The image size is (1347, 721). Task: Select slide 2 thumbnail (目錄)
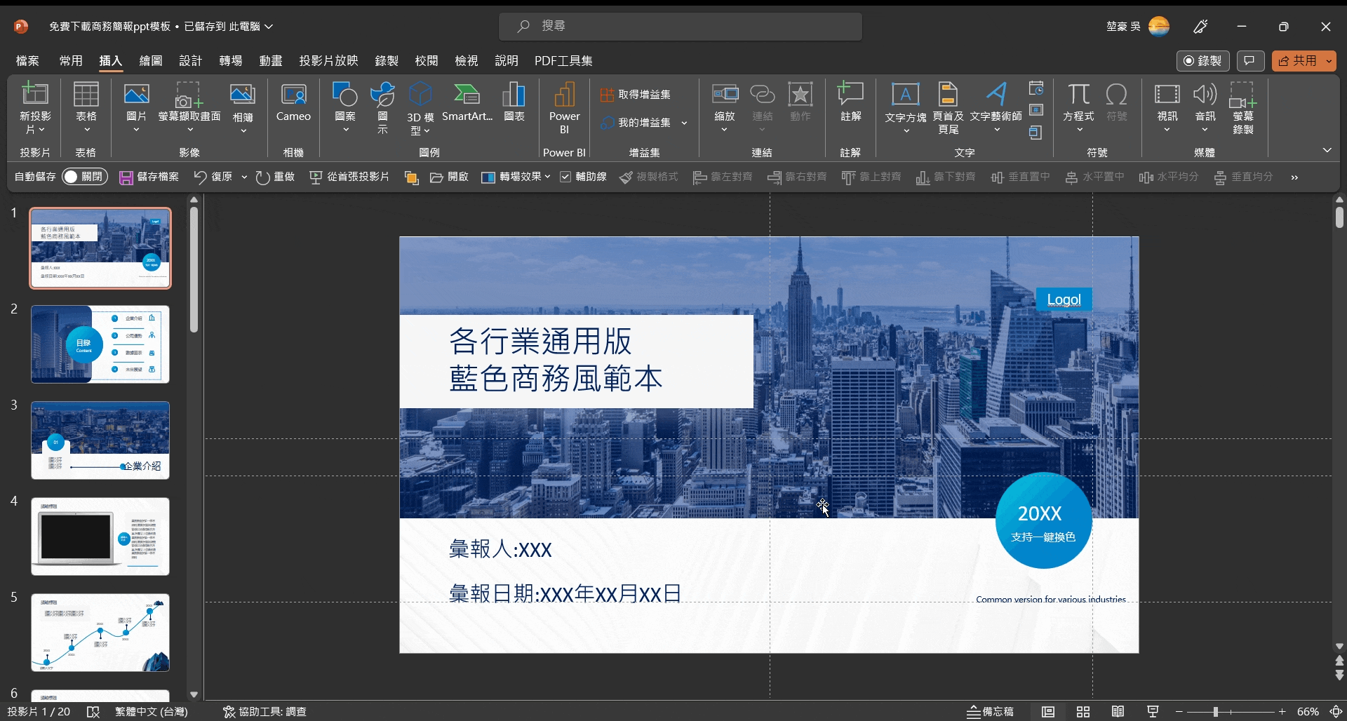(100, 344)
